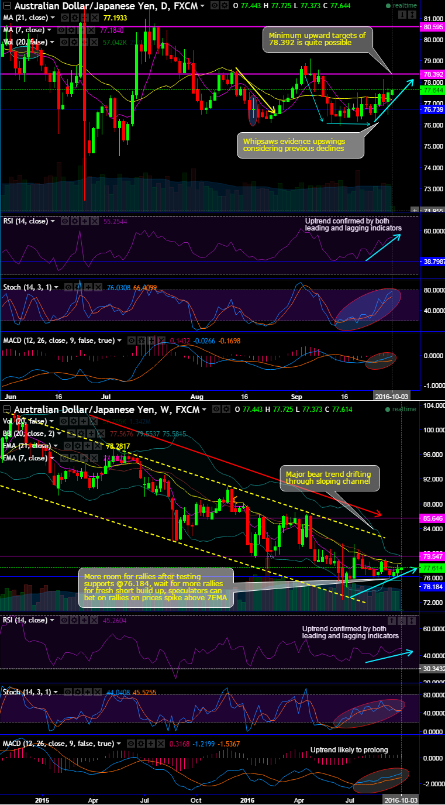Select the 85.646 weekly price level label
The image size is (445, 805).
tap(433, 518)
